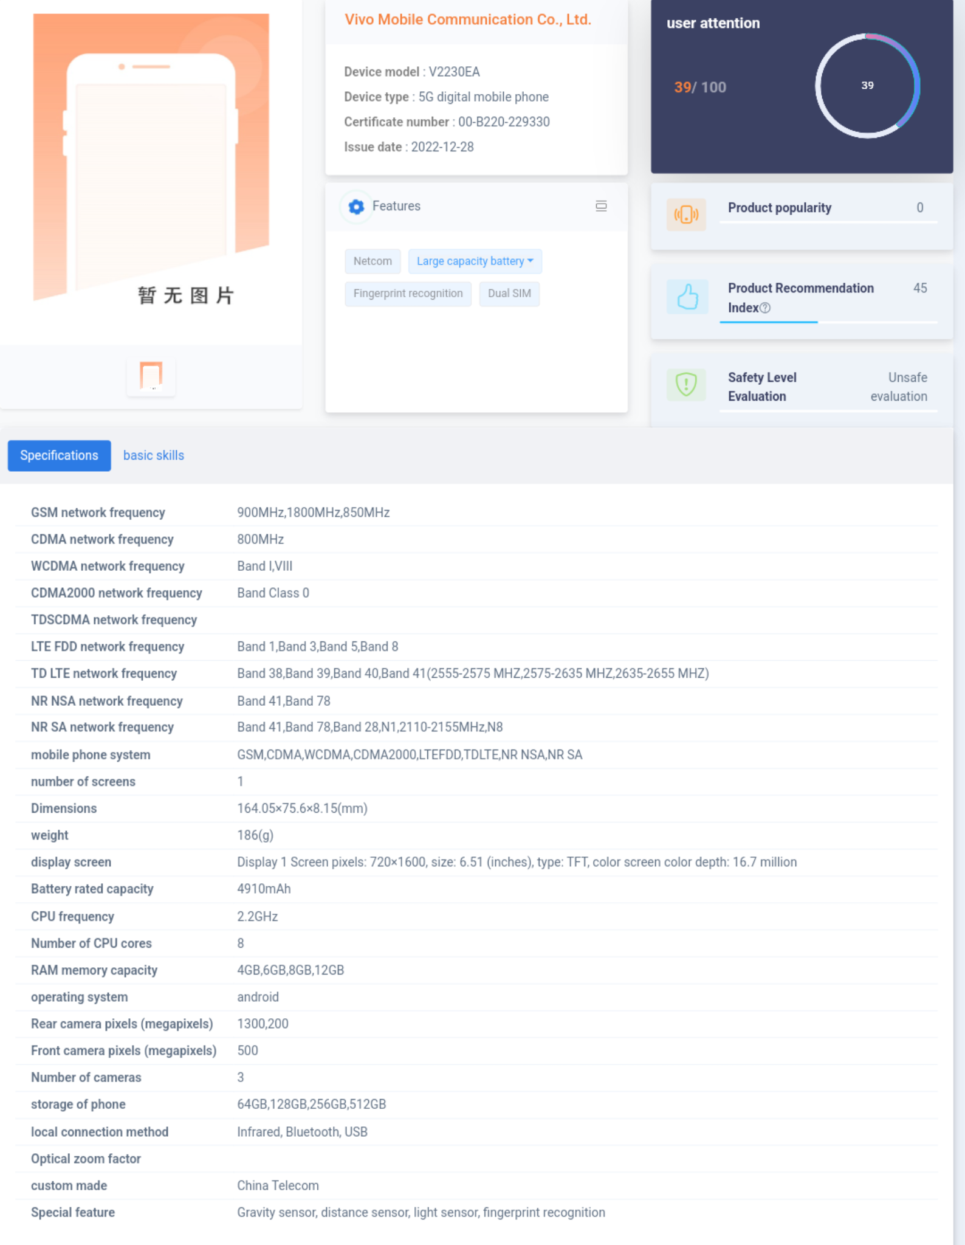Click the number of screens label
The image size is (965, 1245).
[x=83, y=782]
